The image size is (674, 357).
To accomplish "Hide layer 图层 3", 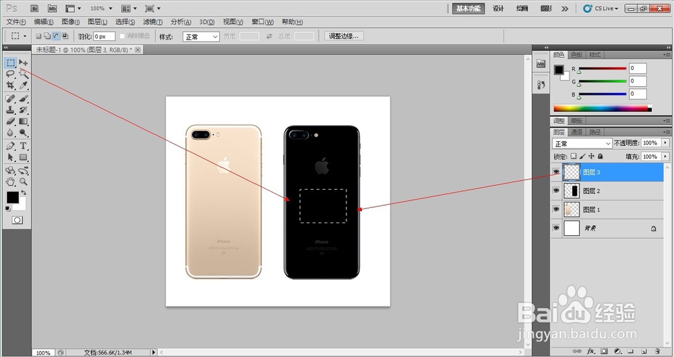I will pos(556,172).
